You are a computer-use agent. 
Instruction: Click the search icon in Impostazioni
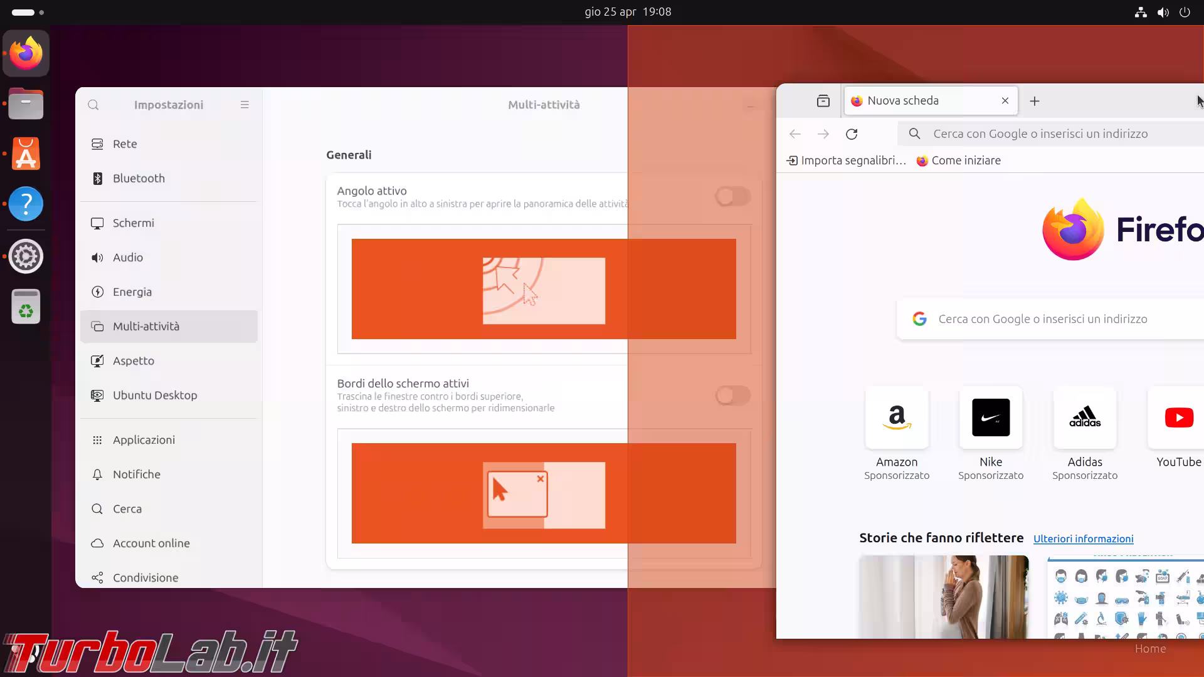click(x=93, y=105)
